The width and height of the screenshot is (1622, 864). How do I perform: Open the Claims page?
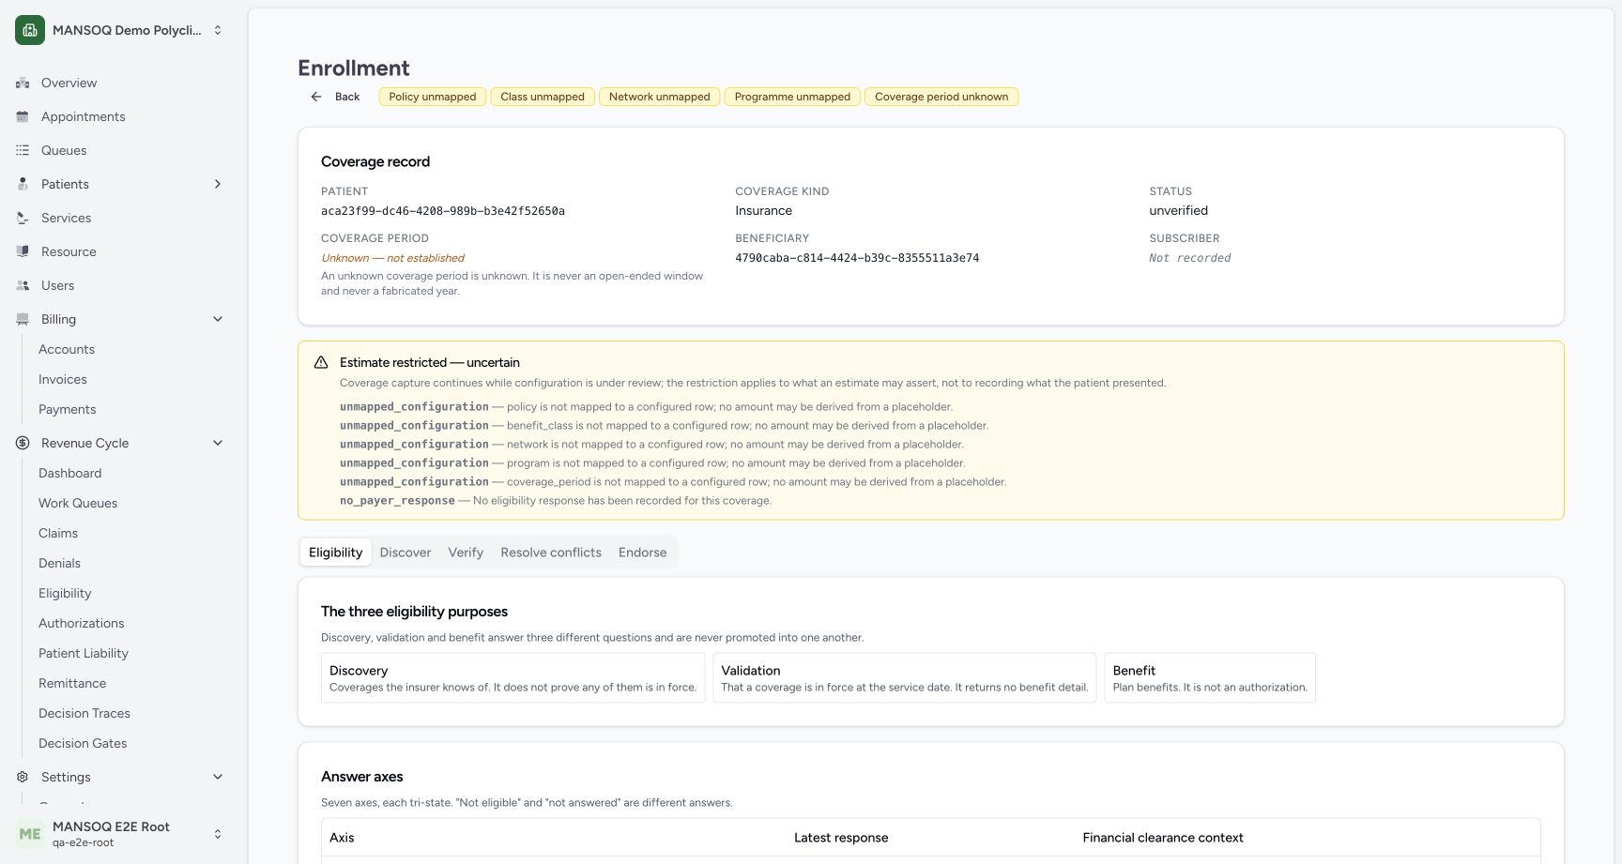[x=58, y=533]
